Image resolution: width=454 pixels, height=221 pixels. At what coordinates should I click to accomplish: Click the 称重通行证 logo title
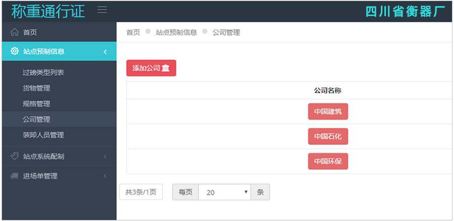tap(48, 11)
